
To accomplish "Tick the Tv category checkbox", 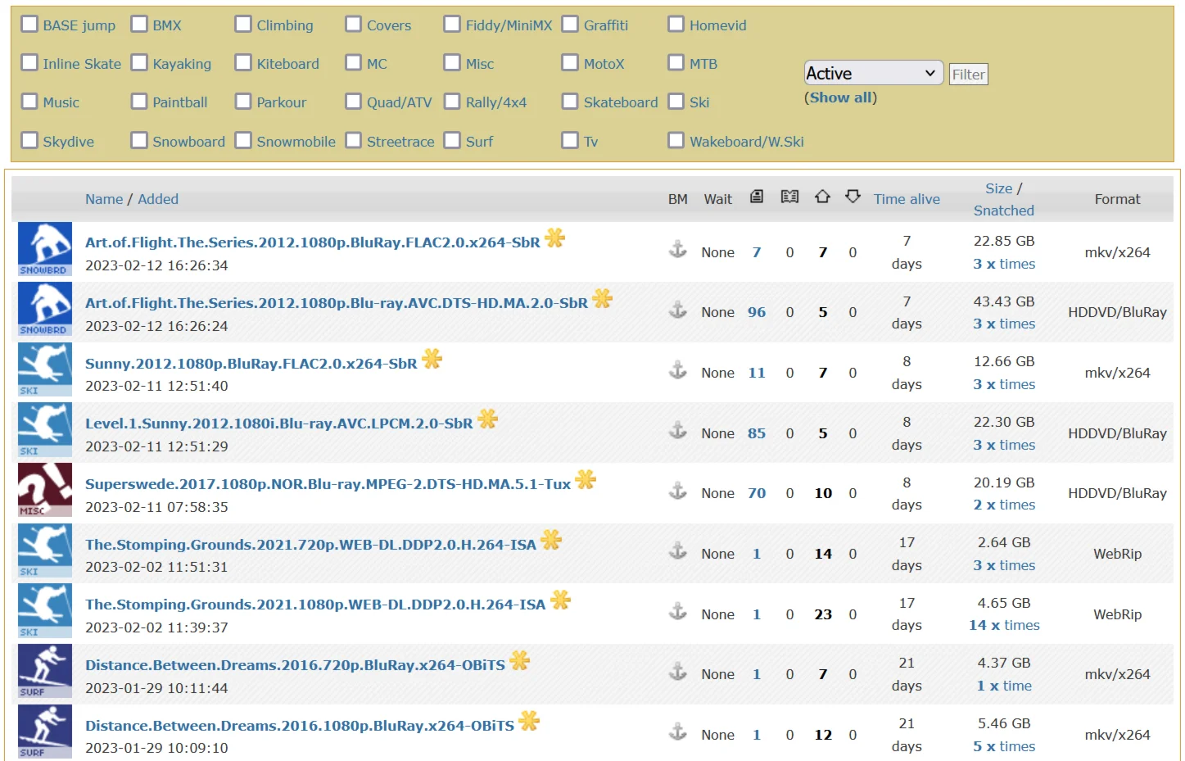I will (x=570, y=140).
